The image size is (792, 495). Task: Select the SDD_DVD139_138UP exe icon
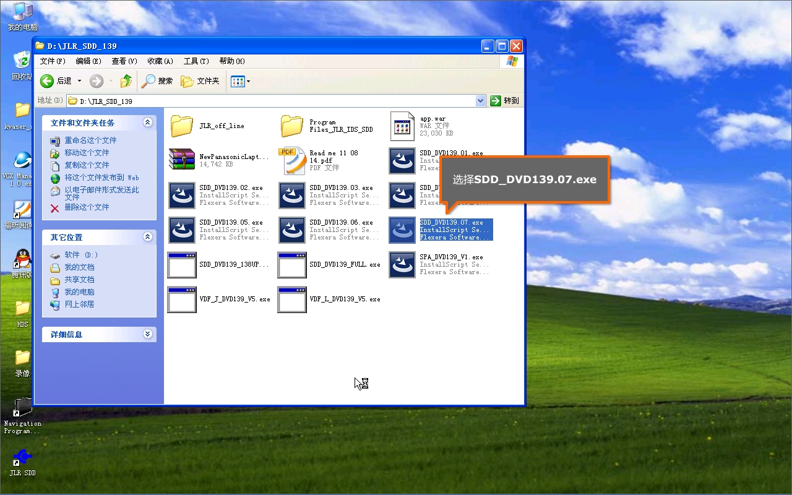click(182, 265)
